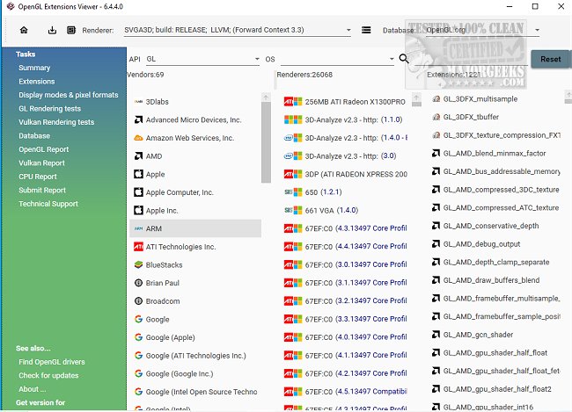Screen dimensions: 572x412
Task: Click the AMD icon beside GL_AMD_debug_output
Action: 436,243
